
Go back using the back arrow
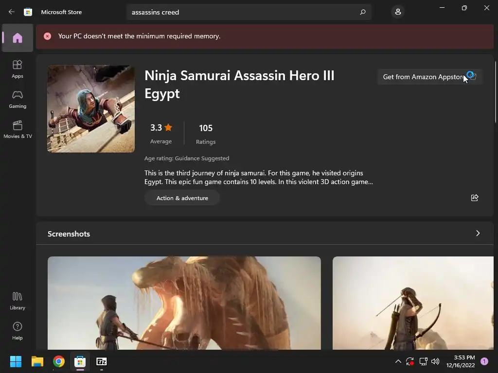(x=12, y=12)
